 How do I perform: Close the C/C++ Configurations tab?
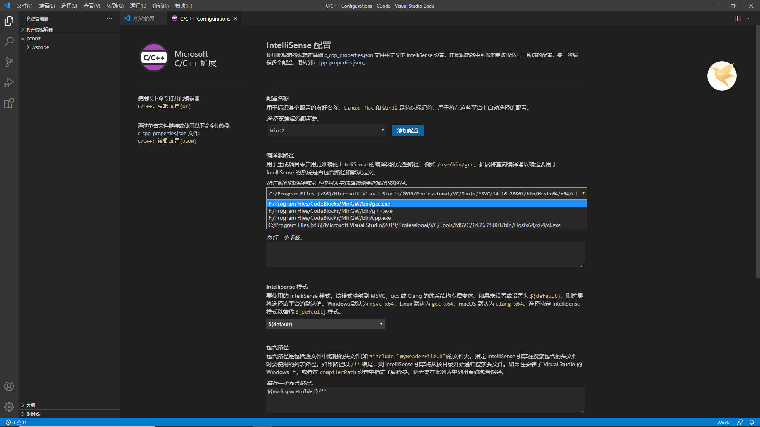235,19
